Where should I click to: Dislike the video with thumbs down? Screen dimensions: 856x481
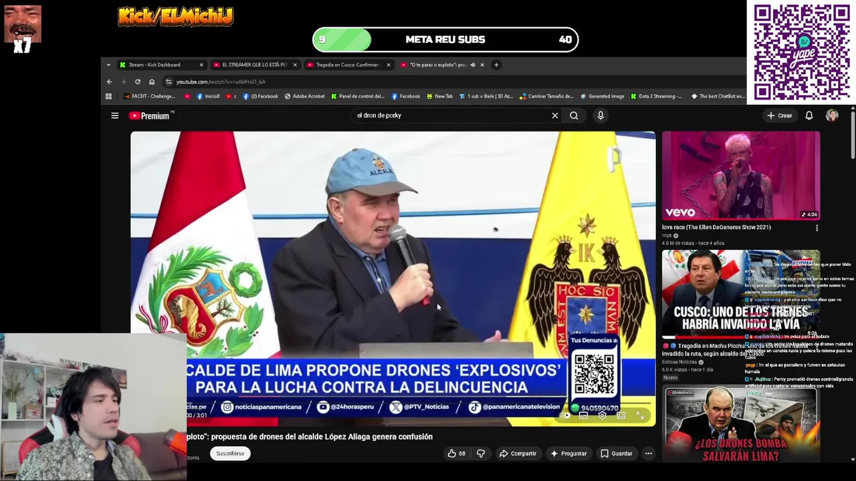[x=481, y=454]
